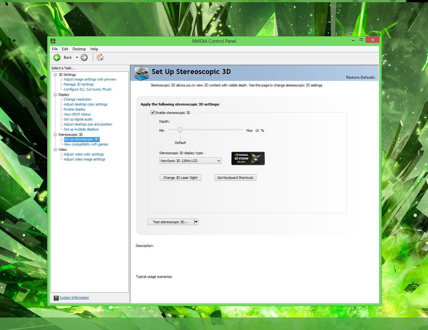Image resolution: width=428 pixels, height=330 pixels.
Task: Open the Help menu
Action: [x=94, y=49]
